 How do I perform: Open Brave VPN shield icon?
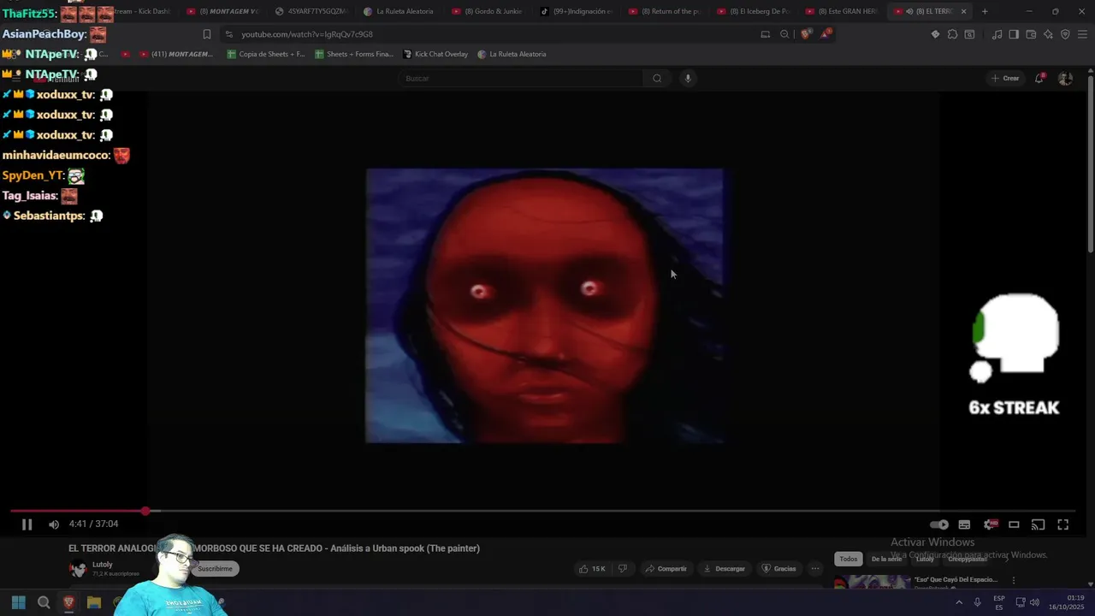click(1065, 34)
